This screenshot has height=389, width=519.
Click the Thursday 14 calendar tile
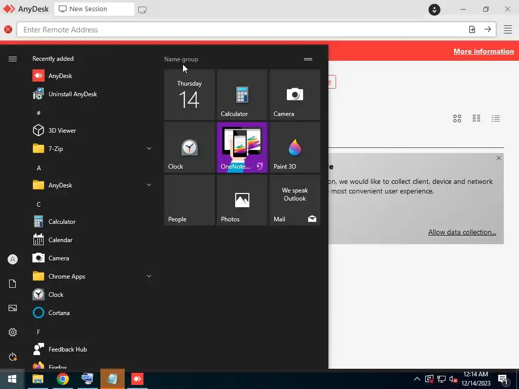pyautogui.click(x=190, y=95)
